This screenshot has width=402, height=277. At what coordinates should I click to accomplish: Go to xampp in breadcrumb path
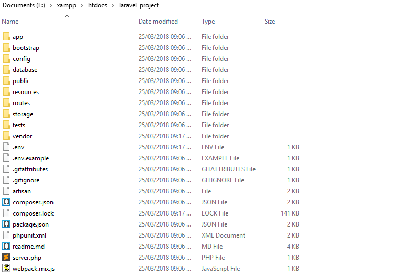(67, 5)
